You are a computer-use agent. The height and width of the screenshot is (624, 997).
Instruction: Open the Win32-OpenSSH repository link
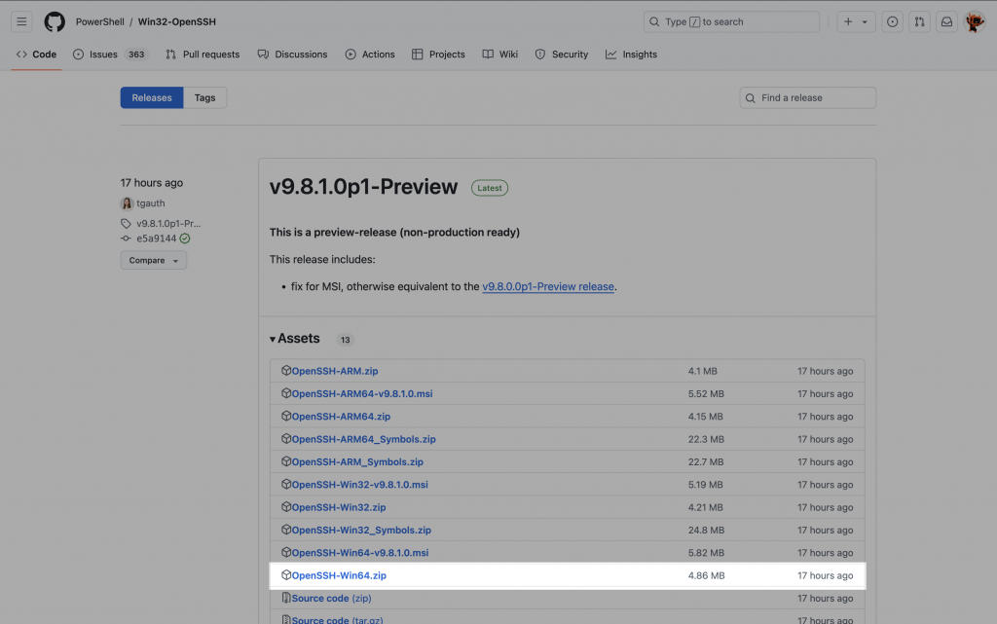(177, 21)
